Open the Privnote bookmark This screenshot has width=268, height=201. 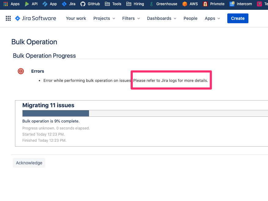(214, 4)
